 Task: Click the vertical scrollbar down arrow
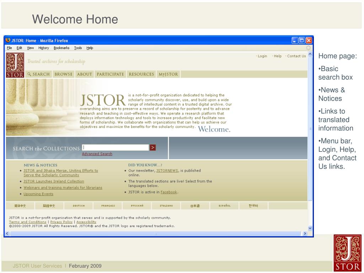pyautogui.click(x=310, y=228)
